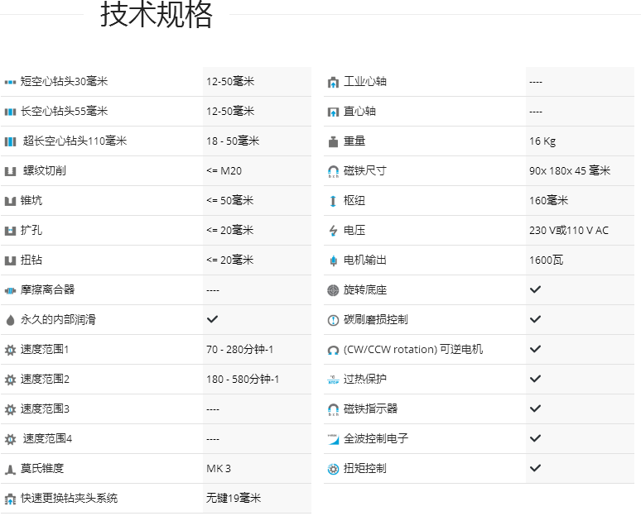Click the magnet icon beside 磁铁尺寸
The width and height of the screenshot is (641, 516).
pyautogui.click(x=333, y=171)
